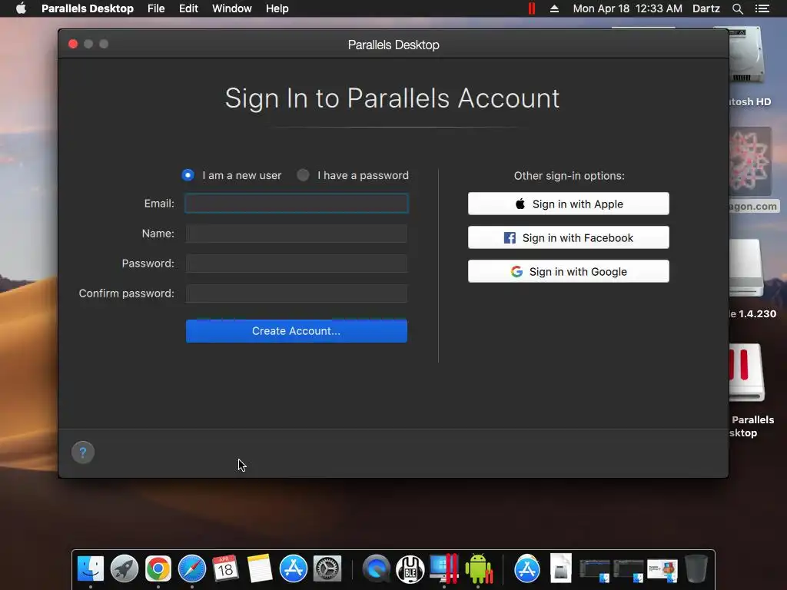Screen dimensions: 787x590
Task: Click the Parallels menu bar status icon
Action: (532, 8)
